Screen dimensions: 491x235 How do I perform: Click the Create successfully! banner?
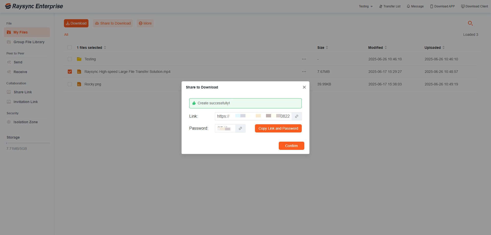click(245, 103)
